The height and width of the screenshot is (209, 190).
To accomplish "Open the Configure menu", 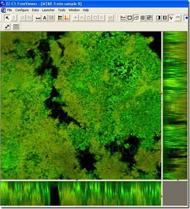I will (x=22, y=10).
